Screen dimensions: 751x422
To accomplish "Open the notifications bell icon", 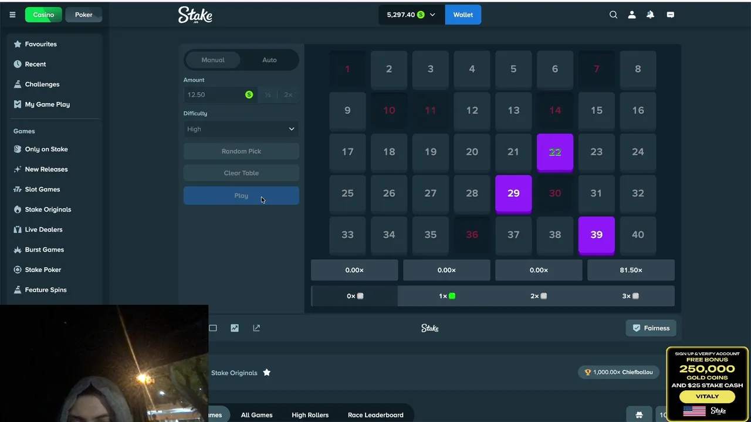I will pos(650,15).
